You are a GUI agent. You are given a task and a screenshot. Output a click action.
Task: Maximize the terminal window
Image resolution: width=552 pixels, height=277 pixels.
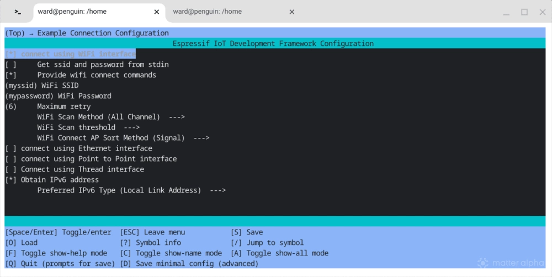(524, 12)
